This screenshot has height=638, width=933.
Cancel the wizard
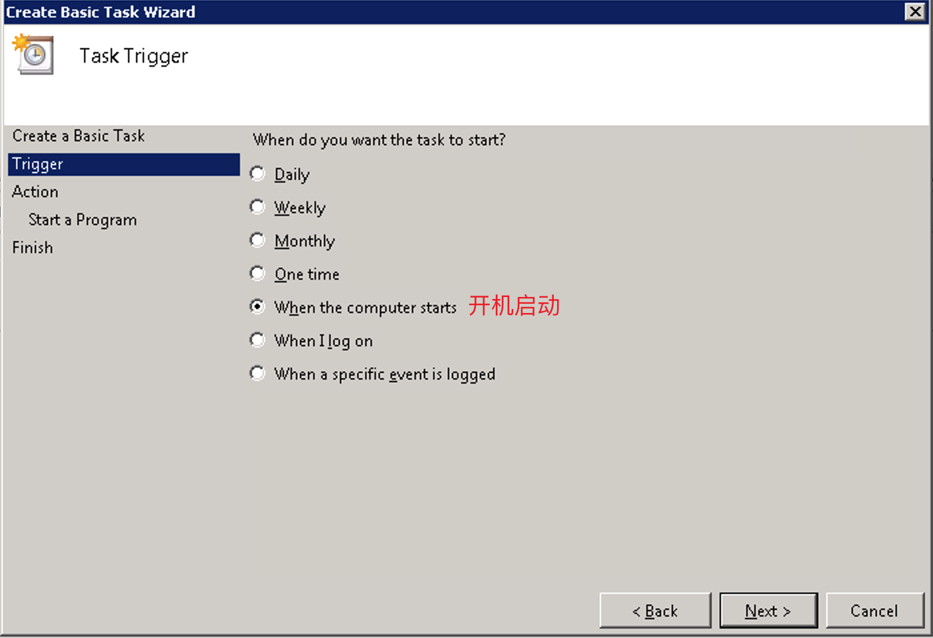click(x=875, y=611)
